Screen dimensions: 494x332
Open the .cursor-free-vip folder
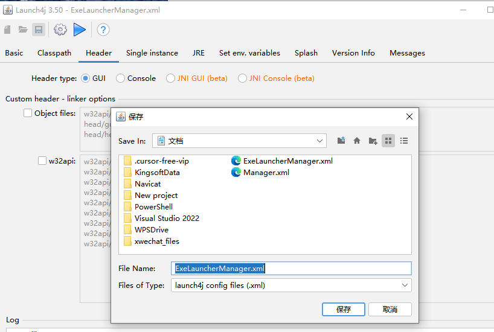pos(156,161)
